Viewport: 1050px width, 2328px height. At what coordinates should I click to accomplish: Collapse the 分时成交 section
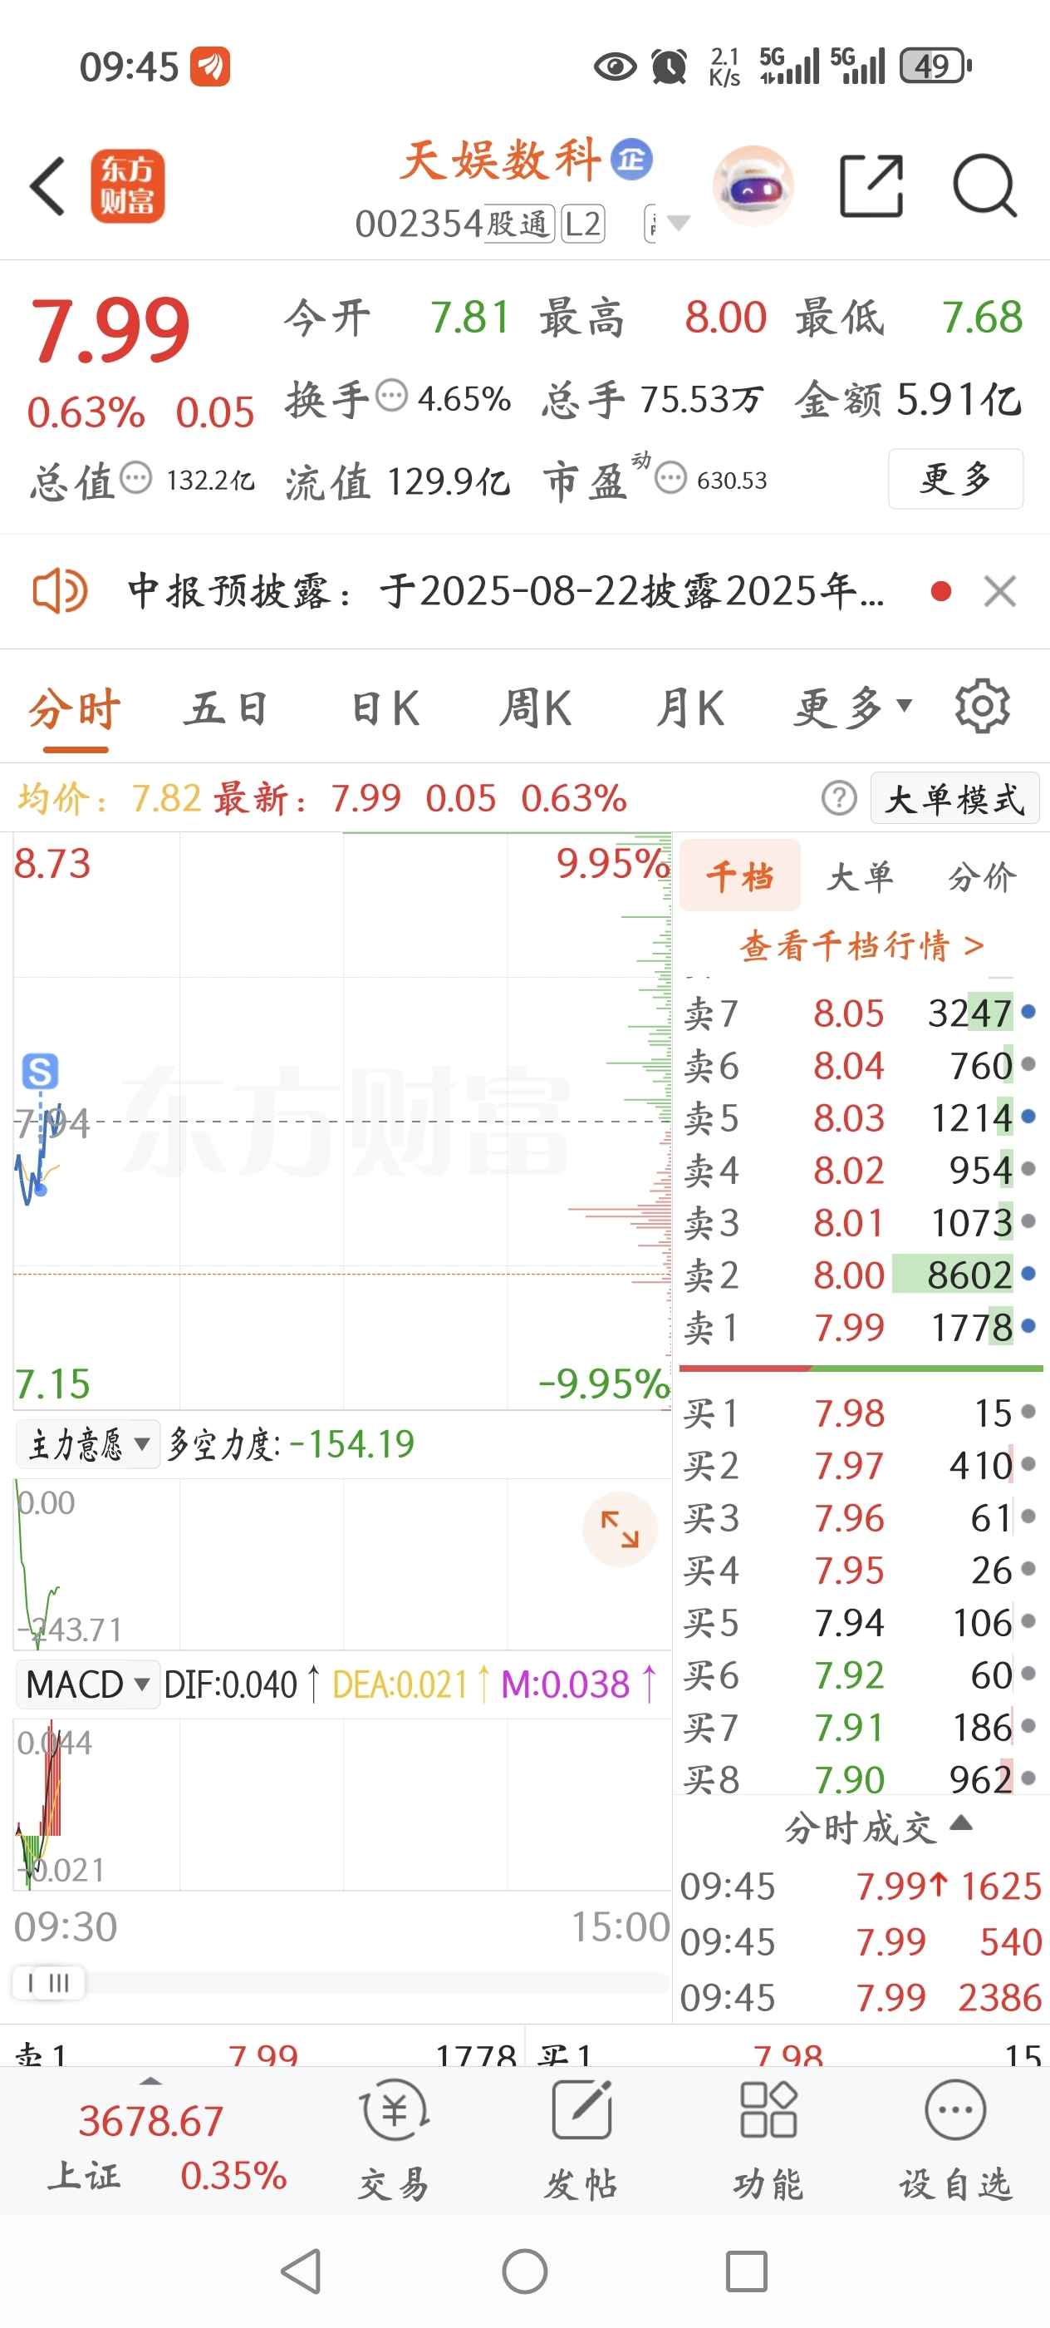tap(961, 1822)
